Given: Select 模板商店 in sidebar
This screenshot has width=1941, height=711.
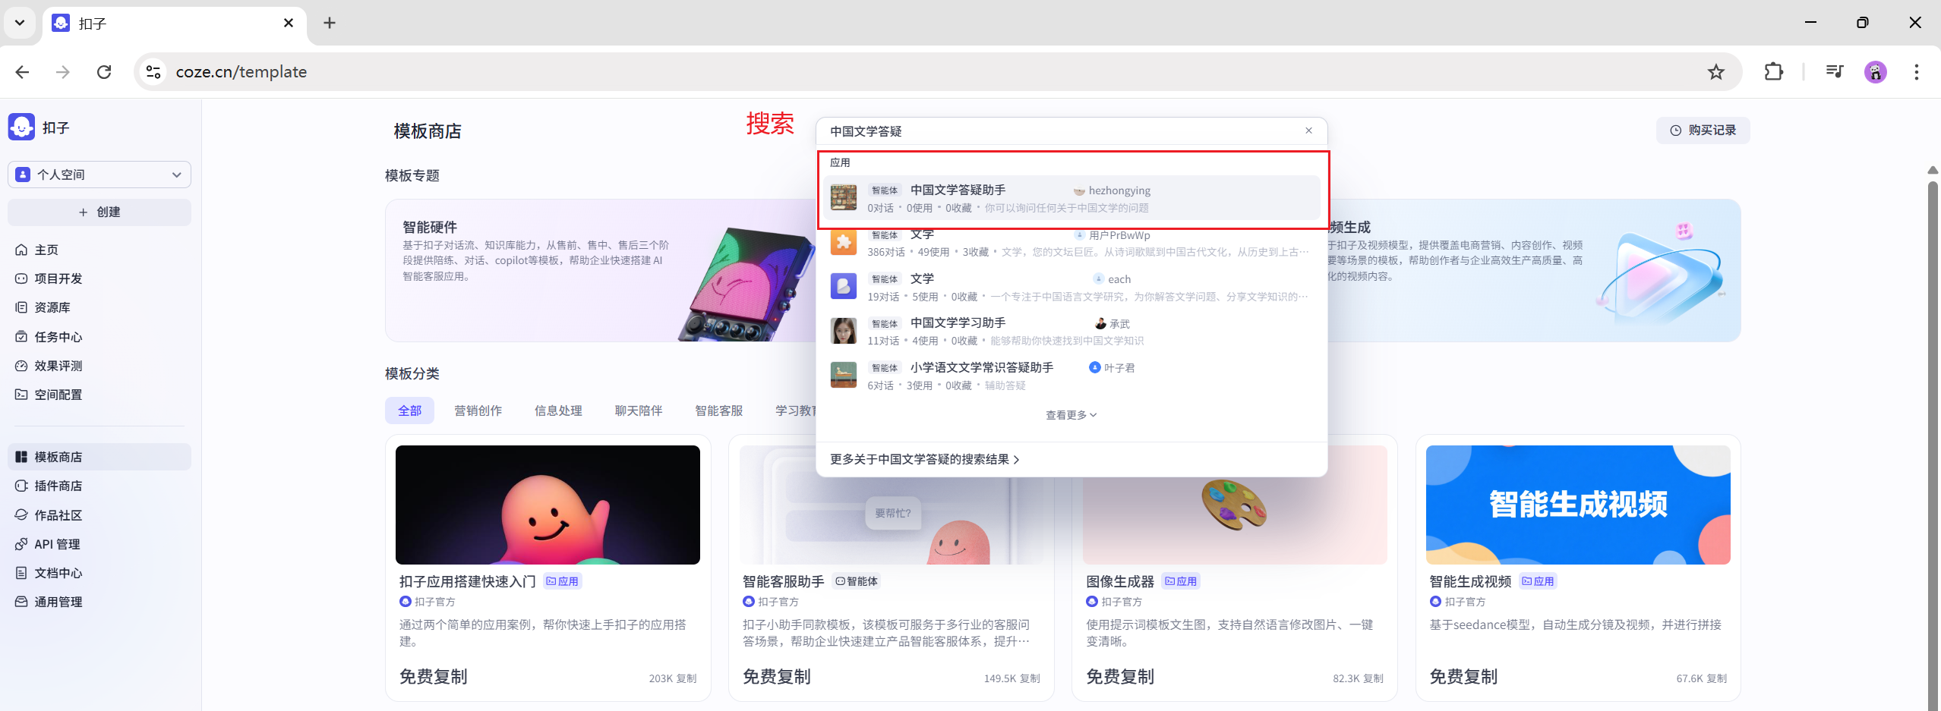Looking at the screenshot, I should (99, 457).
